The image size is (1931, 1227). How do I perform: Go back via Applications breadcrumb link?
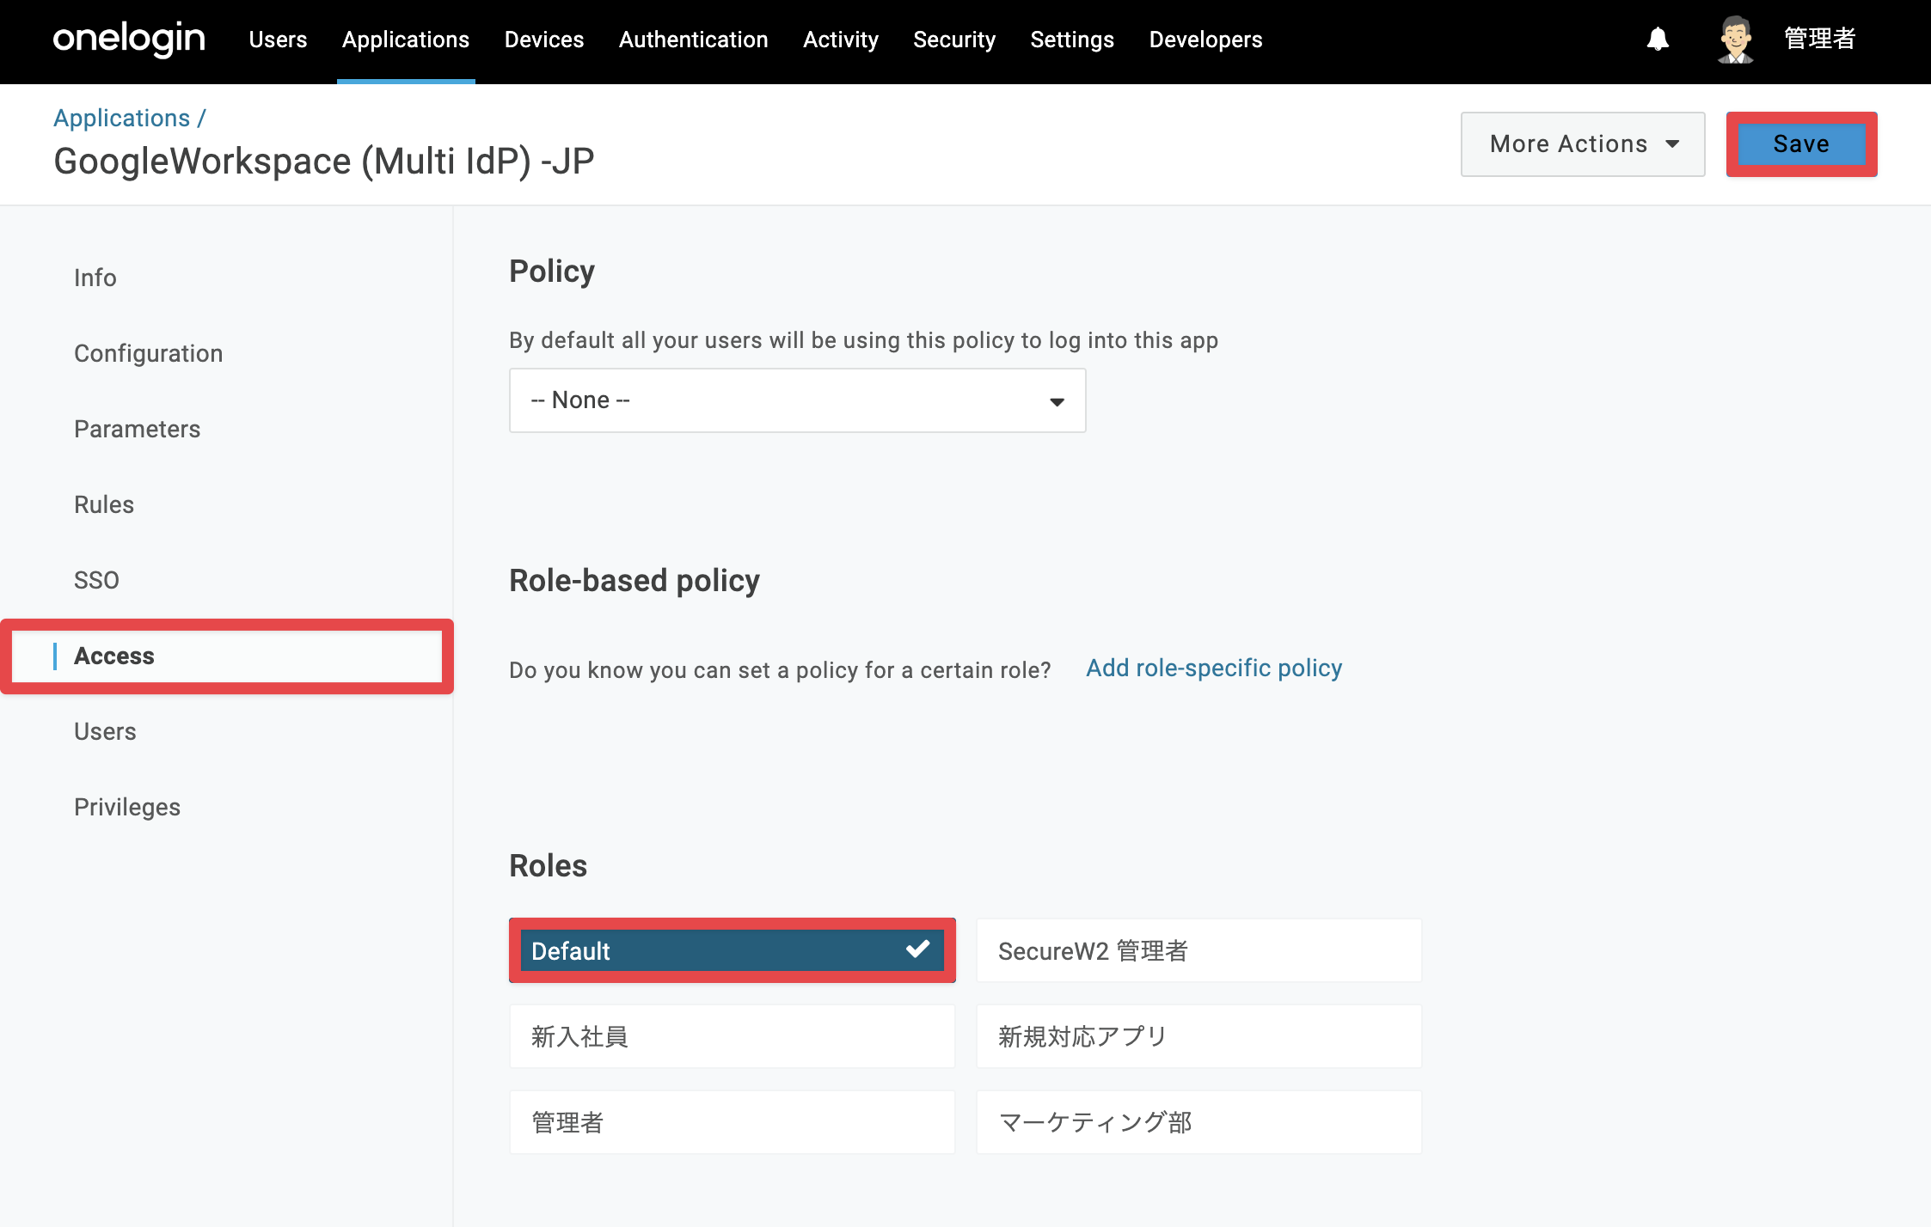click(x=121, y=118)
